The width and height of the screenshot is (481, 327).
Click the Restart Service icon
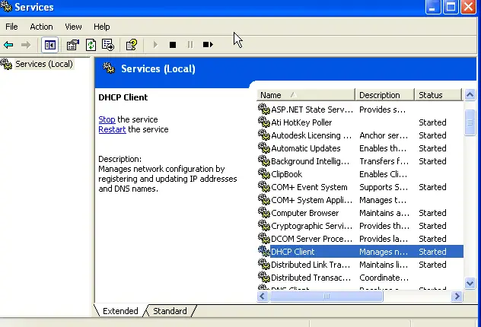pyautogui.click(x=208, y=45)
